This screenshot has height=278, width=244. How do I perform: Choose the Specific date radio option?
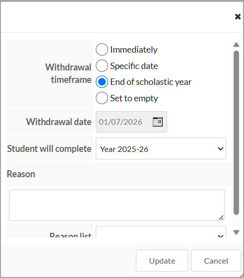point(102,66)
